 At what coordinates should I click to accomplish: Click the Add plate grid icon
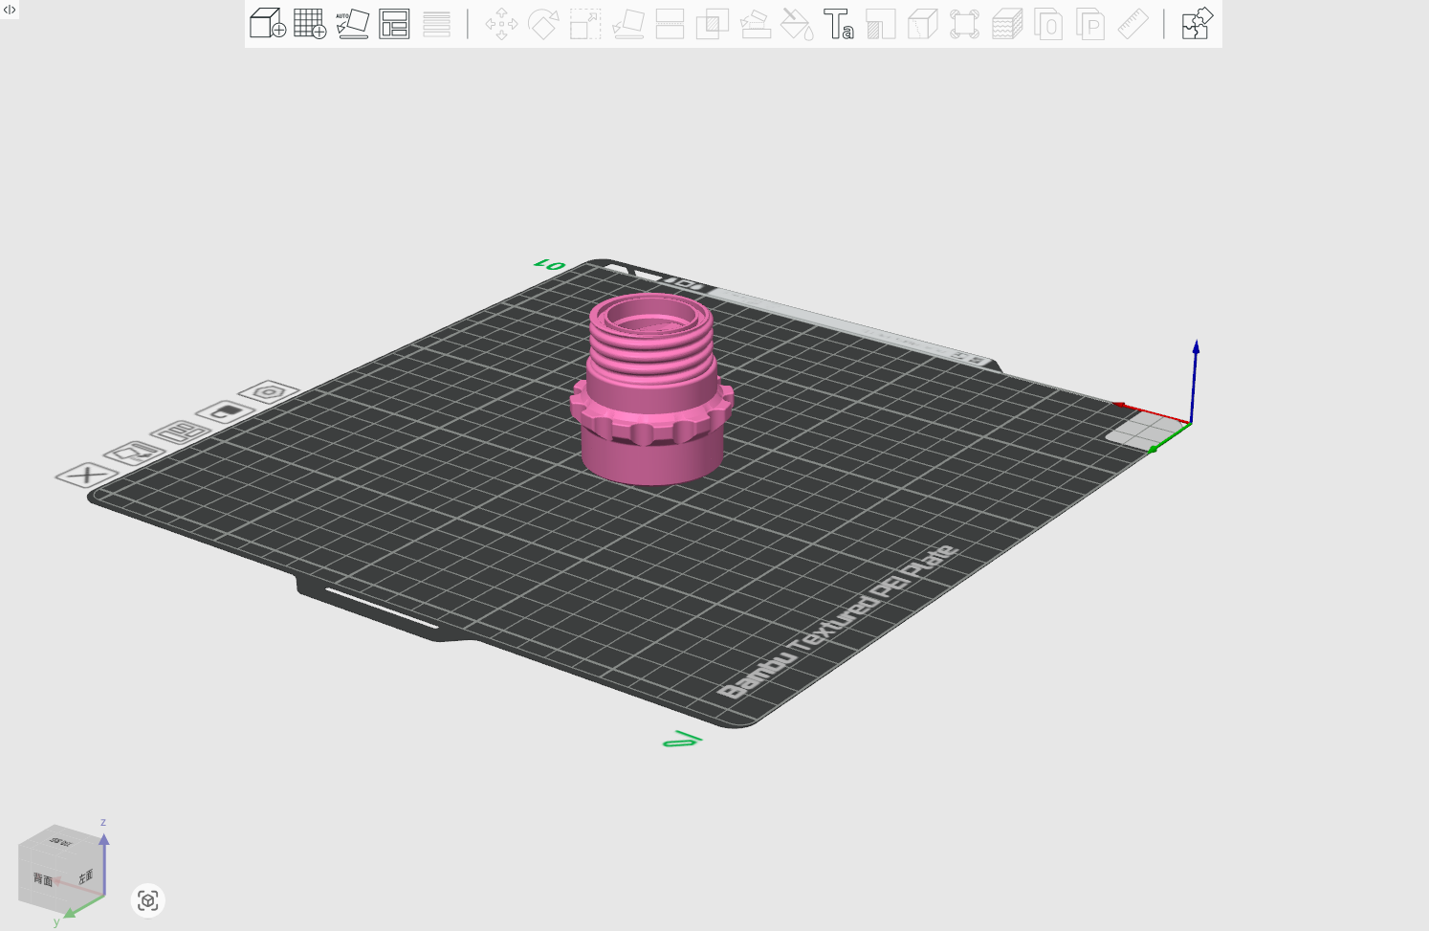click(x=310, y=23)
